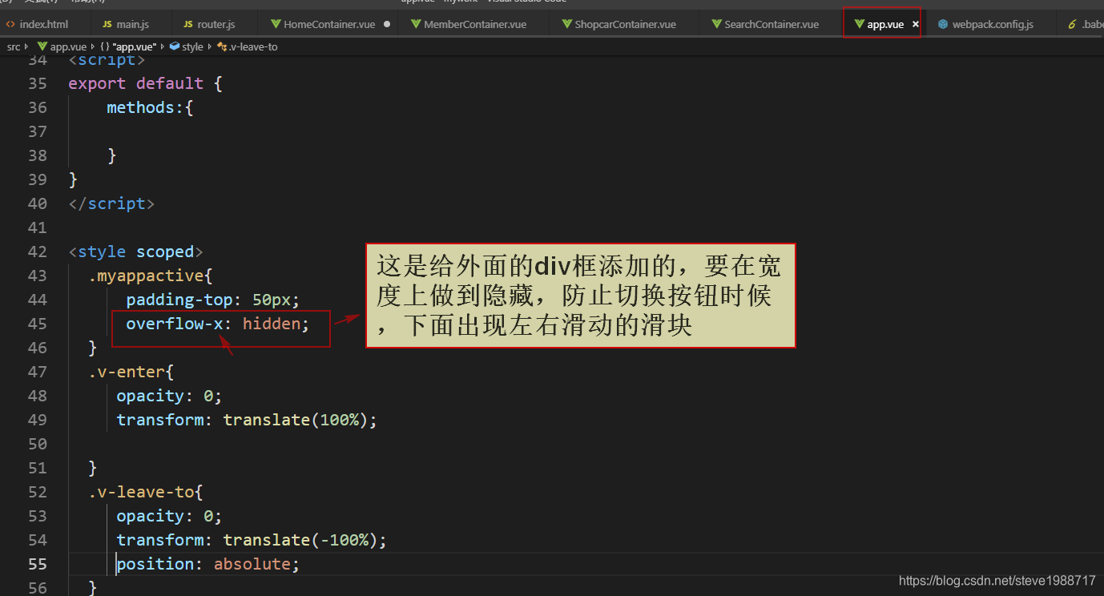Click line number 55 in the gutter
The height and width of the screenshot is (596, 1104).
point(38,564)
